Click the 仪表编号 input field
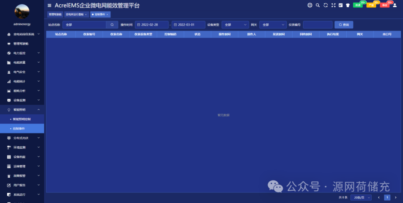This screenshot has width=403, height=203. 318,25
